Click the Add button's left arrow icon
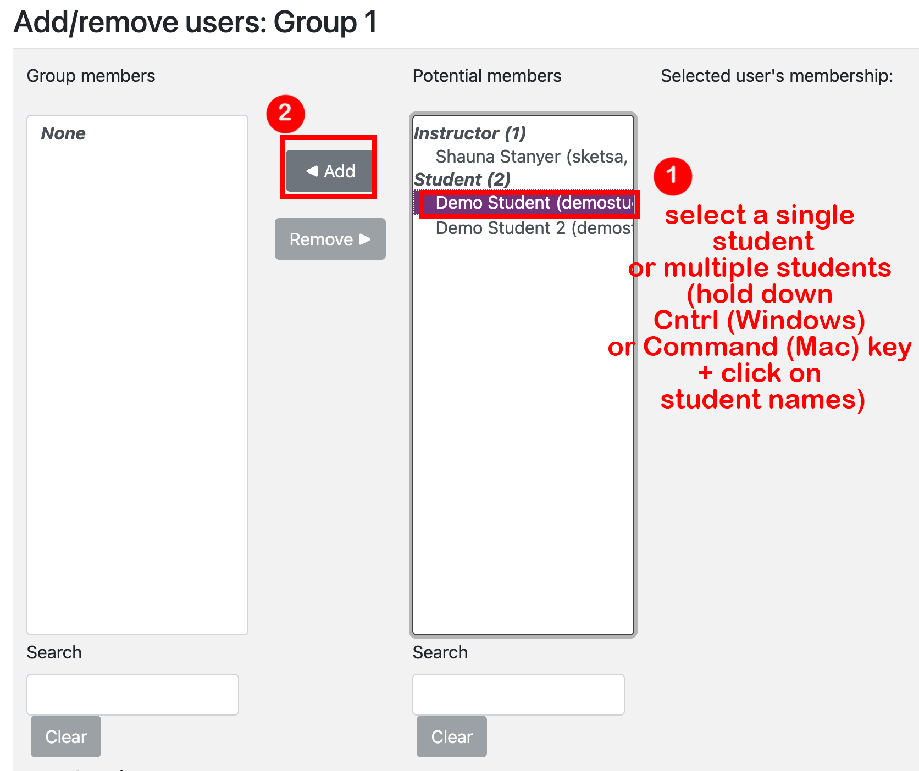Viewport: 919px width, 771px height. pos(312,171)
